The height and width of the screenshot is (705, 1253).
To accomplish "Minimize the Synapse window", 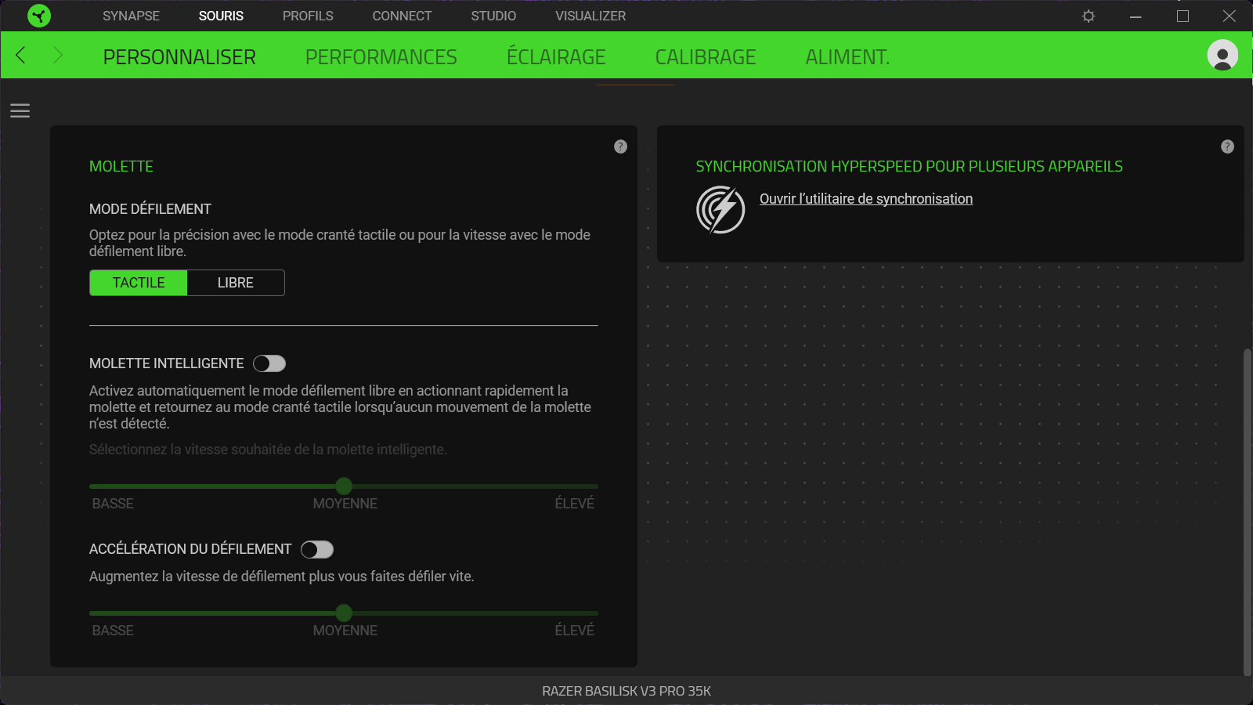I will [x=1136, y=16].
